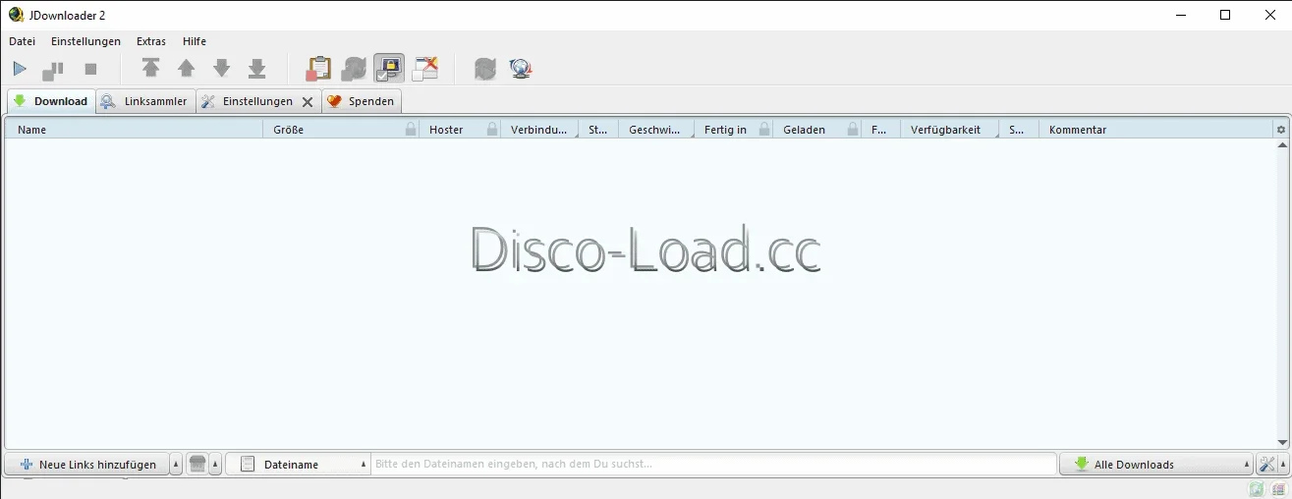Pause downloads using the pause toolbar icon

[53, 69]
